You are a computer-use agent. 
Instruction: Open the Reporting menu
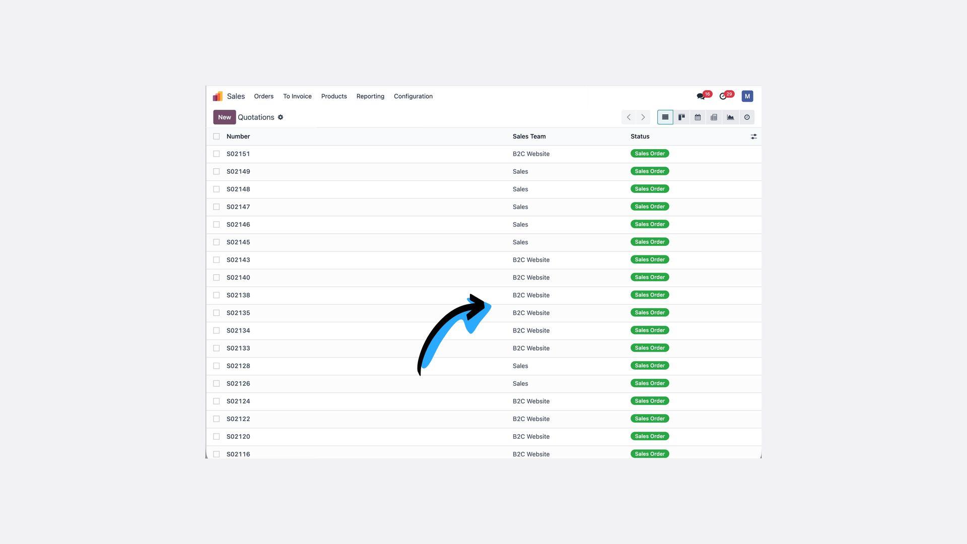click(370, 96)
